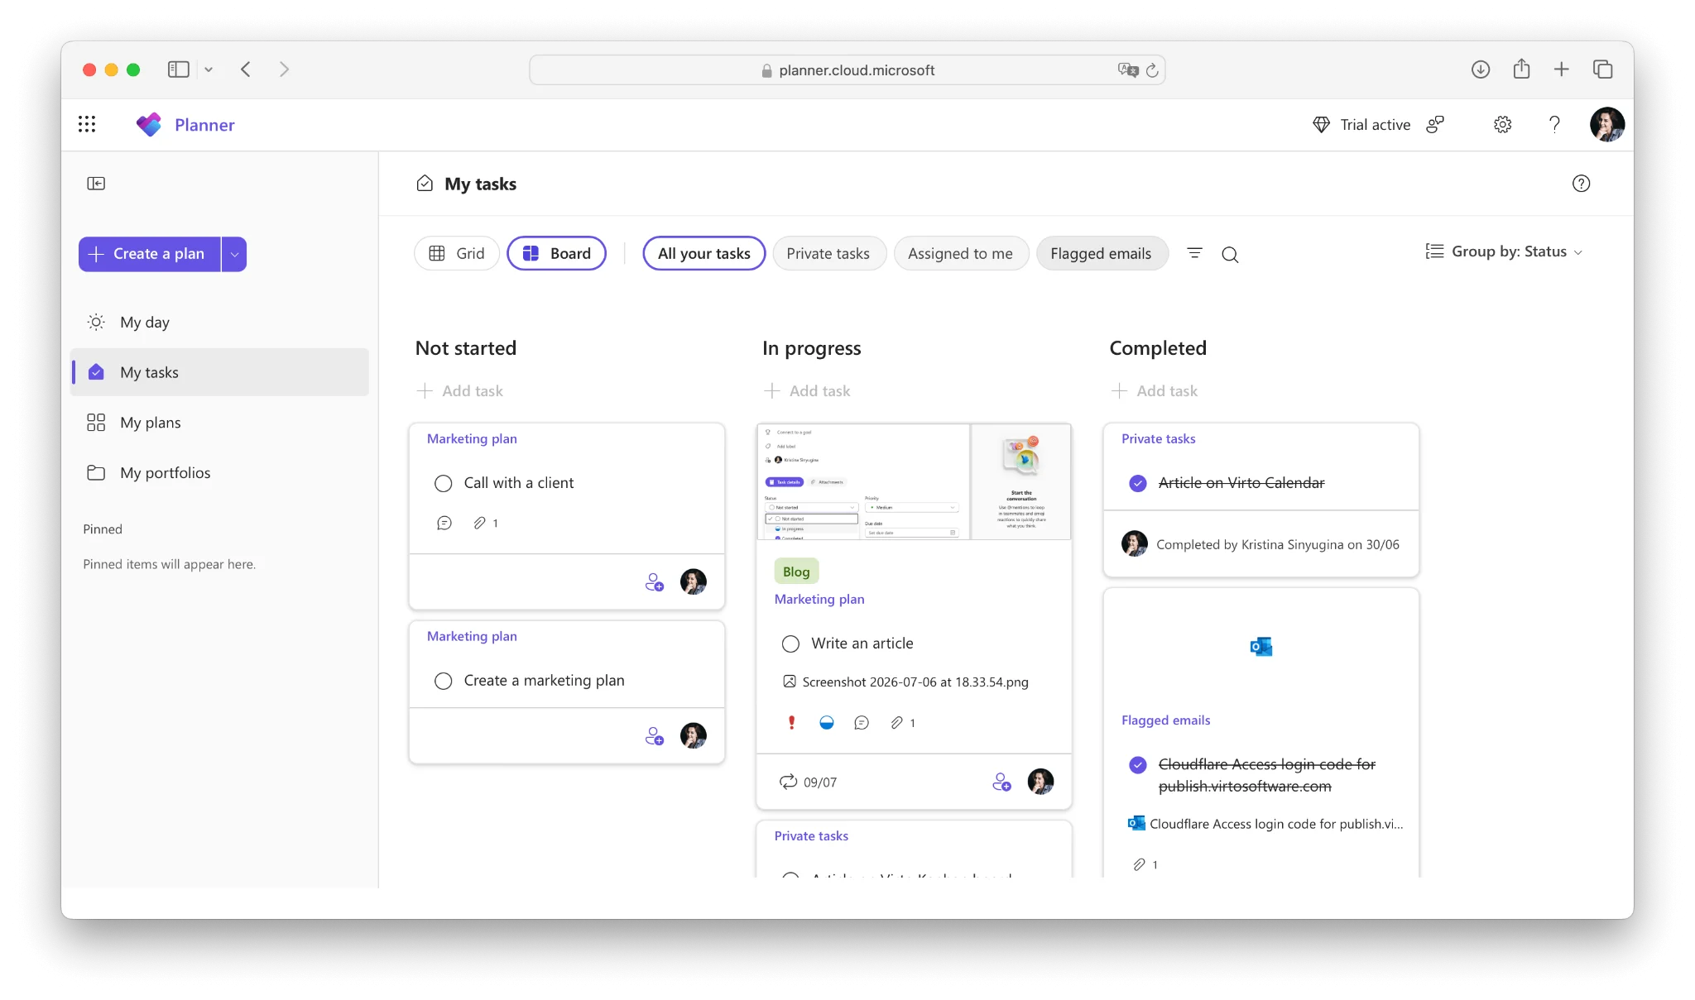Screen dimensions: 1695x1000
Task: Open Safari sidebar options chevron
Action: click(209, 69)
